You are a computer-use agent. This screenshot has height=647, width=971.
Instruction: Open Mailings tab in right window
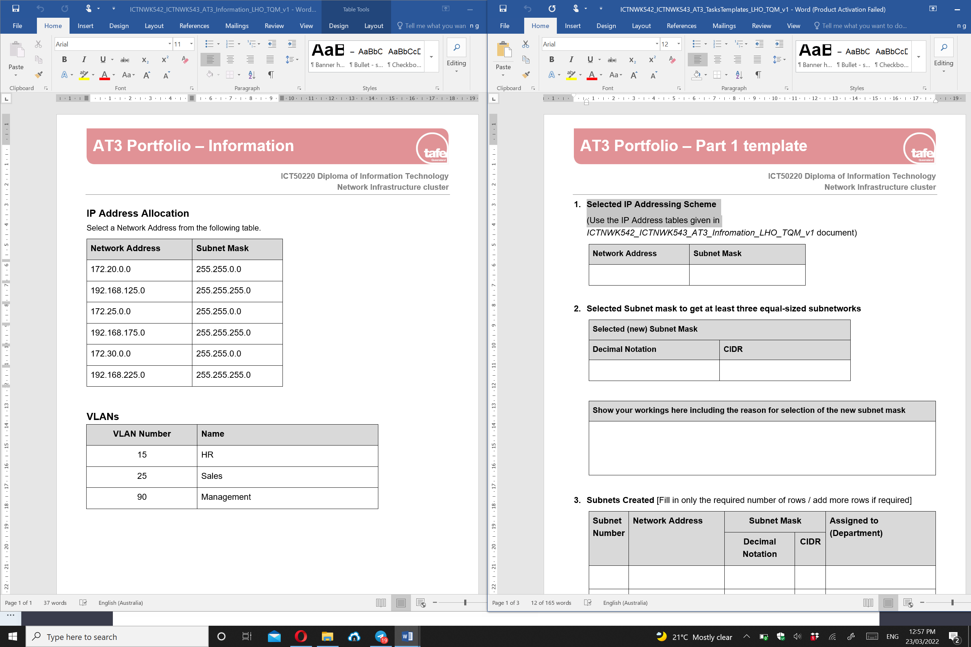(x=724, y=26)
